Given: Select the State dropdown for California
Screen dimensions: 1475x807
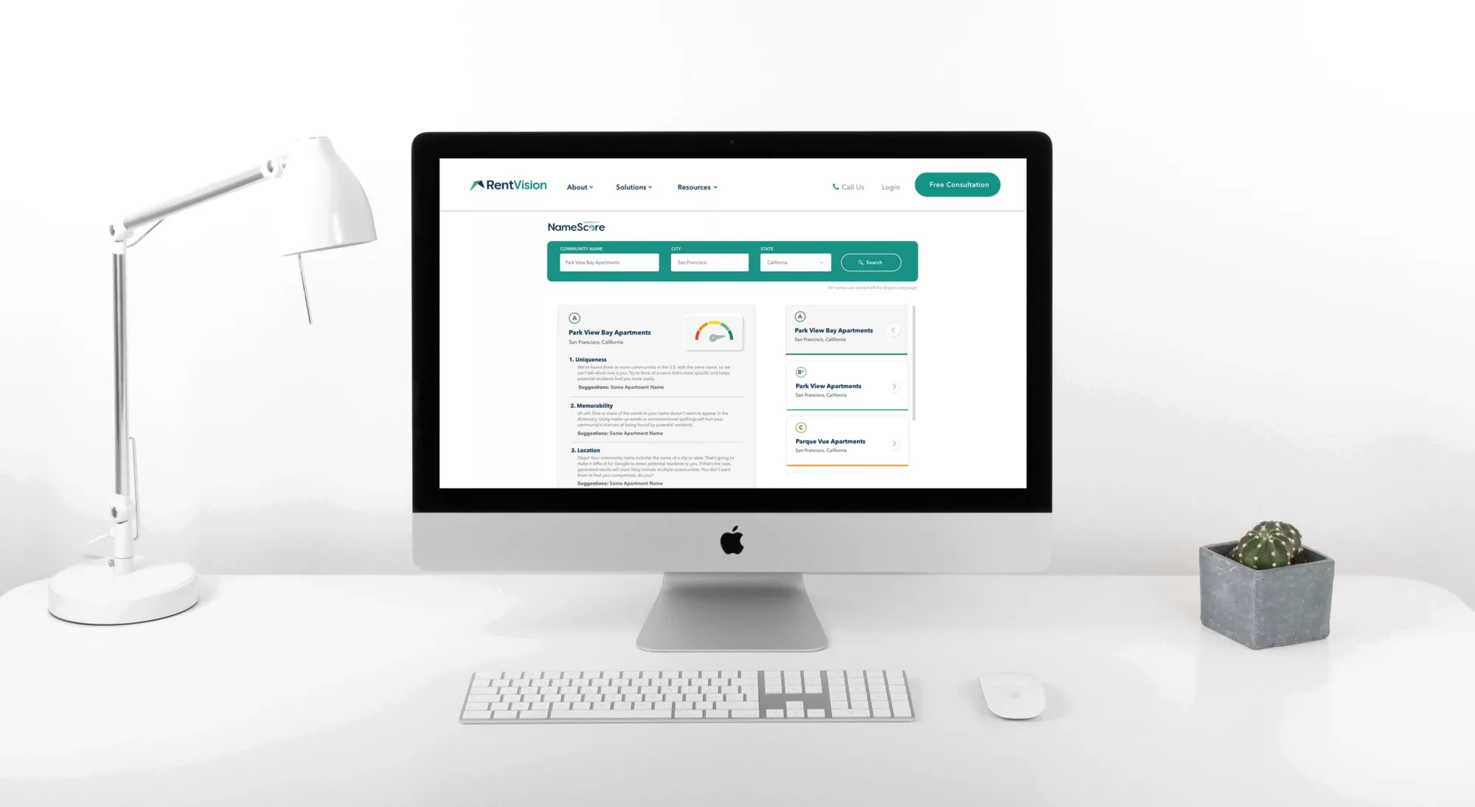Looking at the screenshot, I should coord(794,261).
